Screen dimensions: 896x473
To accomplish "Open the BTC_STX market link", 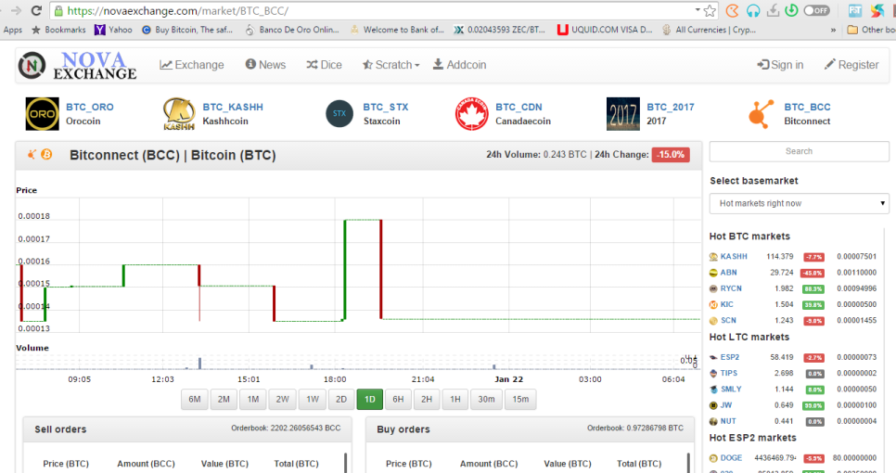I will [x=386, y=107].
